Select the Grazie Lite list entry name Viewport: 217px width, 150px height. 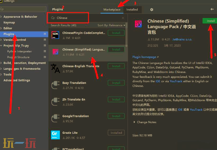70,133
